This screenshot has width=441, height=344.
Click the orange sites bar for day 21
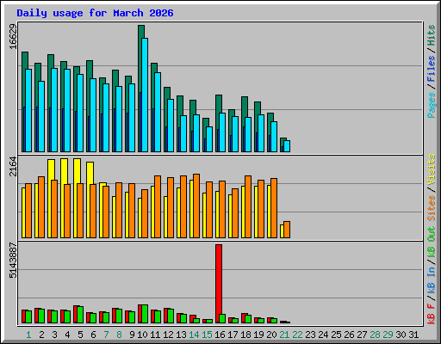click(287, 230)
